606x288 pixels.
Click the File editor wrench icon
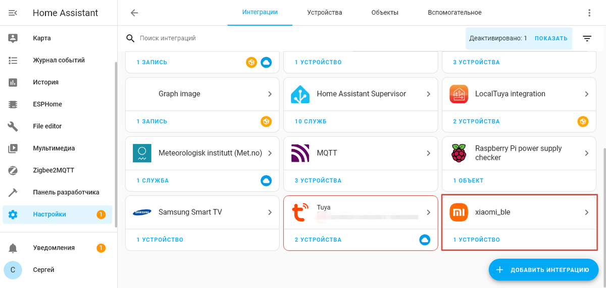click(x=13, y=126)
